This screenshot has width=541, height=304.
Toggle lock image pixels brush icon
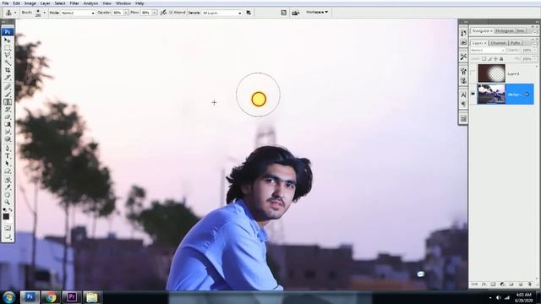pyautogui.click(x=489, y=59)
